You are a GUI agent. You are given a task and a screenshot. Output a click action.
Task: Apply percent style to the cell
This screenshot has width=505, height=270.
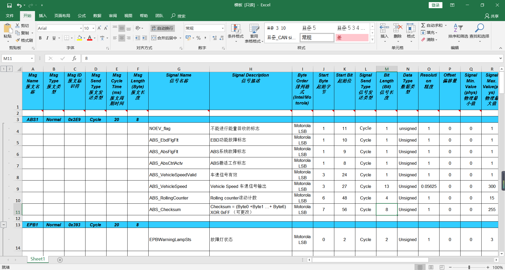click(x=199, y=38)
